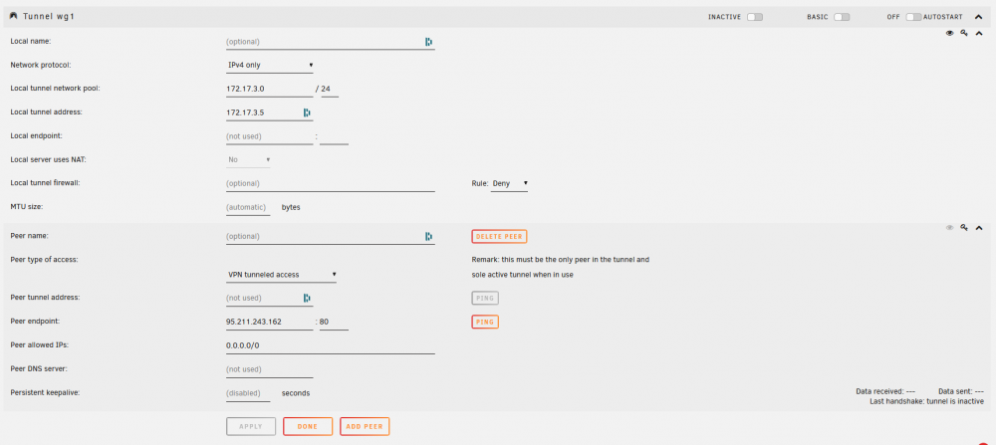Click the Persistent keepalive field
This screenshot has height=445, width=996.
[248, 393]
